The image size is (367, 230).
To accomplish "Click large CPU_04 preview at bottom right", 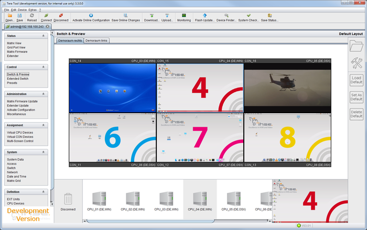I will 310,201.
